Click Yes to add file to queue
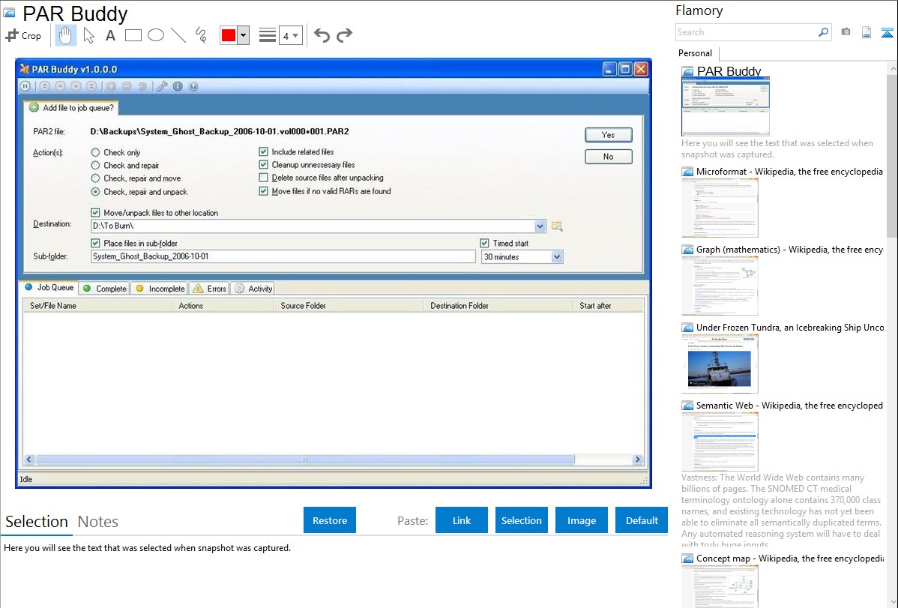898x608 pixels. coord(608,135)
